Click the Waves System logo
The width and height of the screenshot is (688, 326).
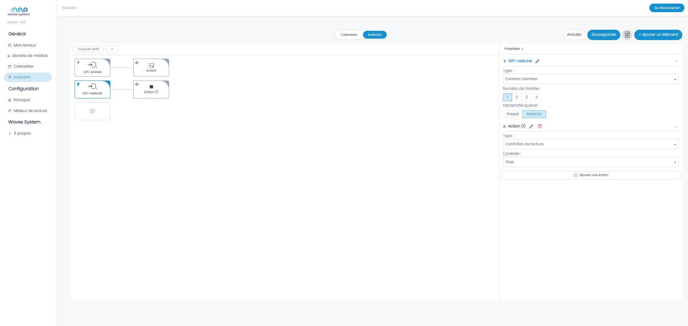(x=19, y=11)
